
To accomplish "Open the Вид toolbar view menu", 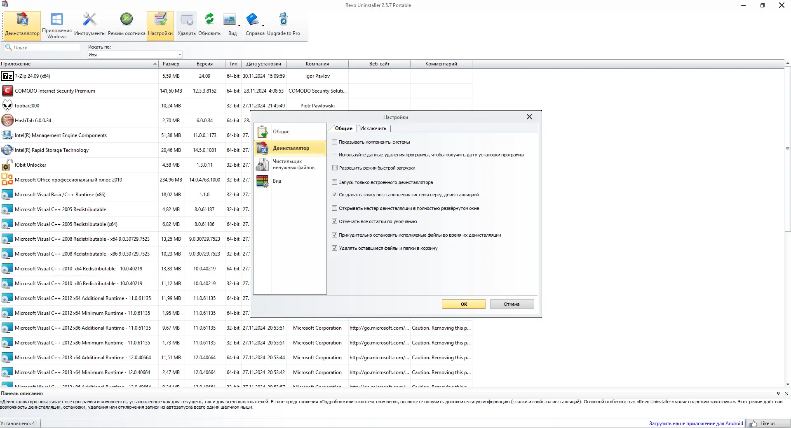I will click(x=230, y=26).
